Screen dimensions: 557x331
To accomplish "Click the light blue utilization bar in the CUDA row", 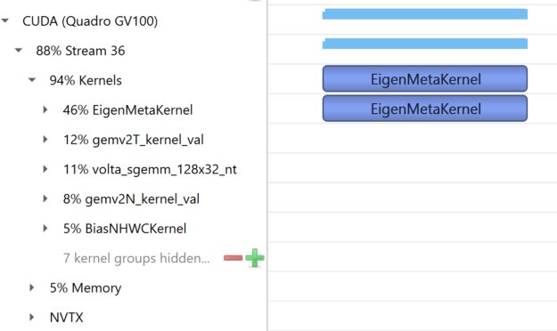I will (425, 14).
